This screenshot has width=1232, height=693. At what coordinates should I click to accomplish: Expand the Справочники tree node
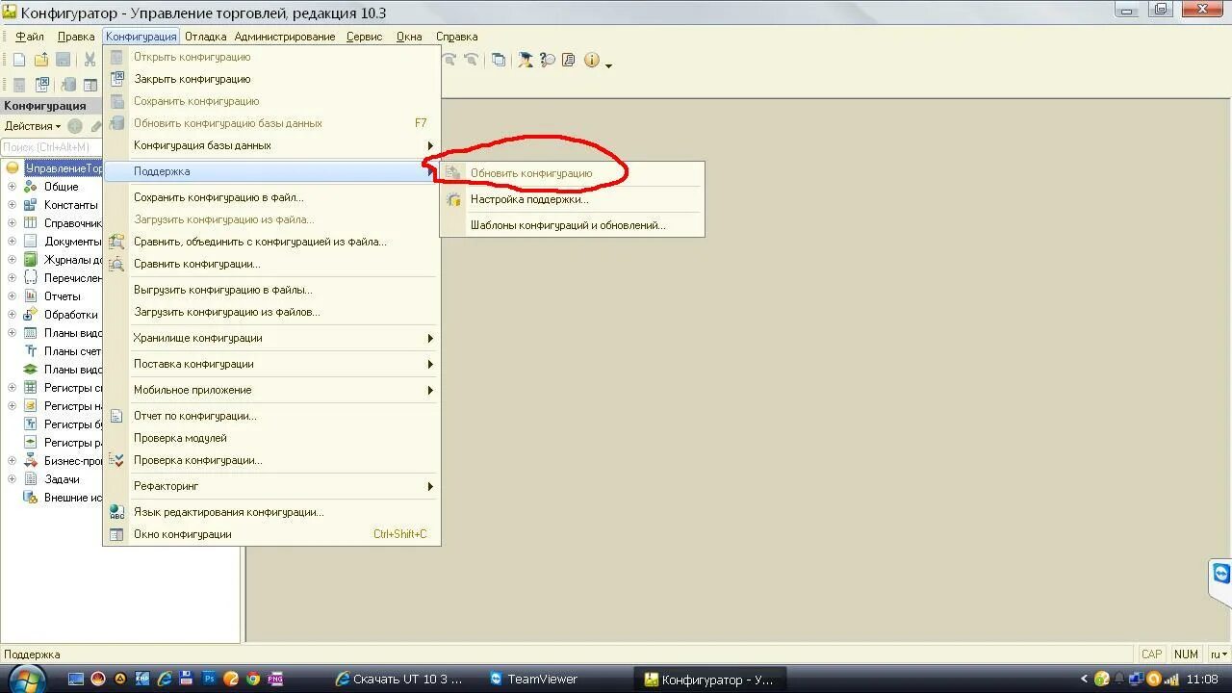(13, 223)
